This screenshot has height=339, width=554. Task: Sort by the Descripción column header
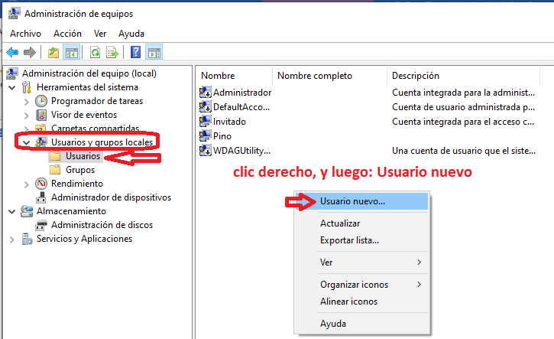(464, 76)
